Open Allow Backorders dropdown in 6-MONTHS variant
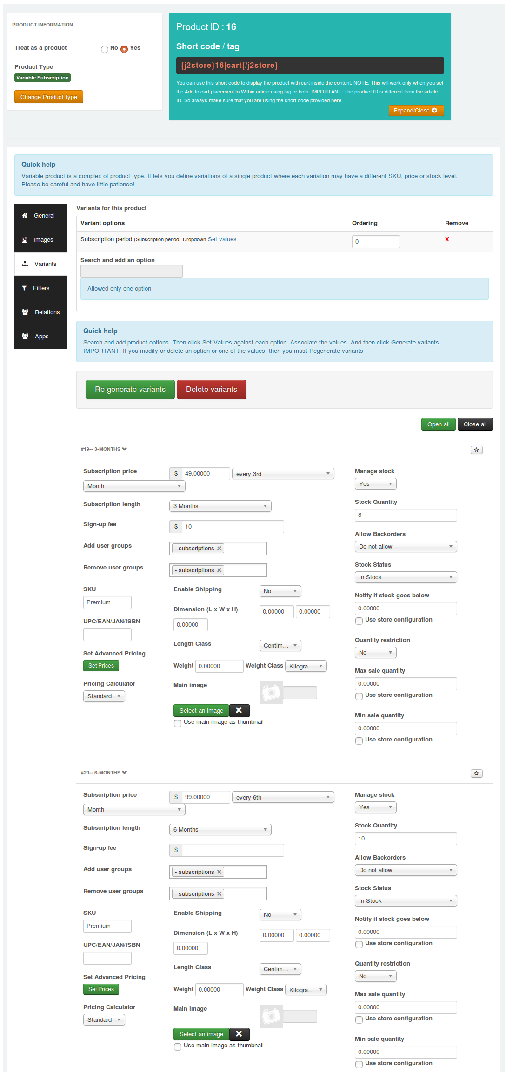Viewport: 506px width, 1072px height. pos(406,870)
